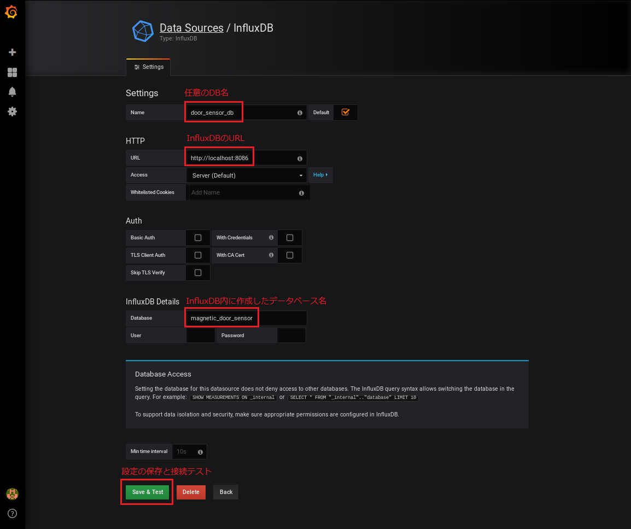Click the Save & Test button

click(x=146, y=492)
